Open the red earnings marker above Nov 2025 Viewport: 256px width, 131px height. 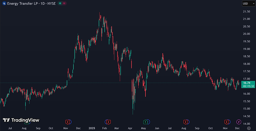pos(226,122)
